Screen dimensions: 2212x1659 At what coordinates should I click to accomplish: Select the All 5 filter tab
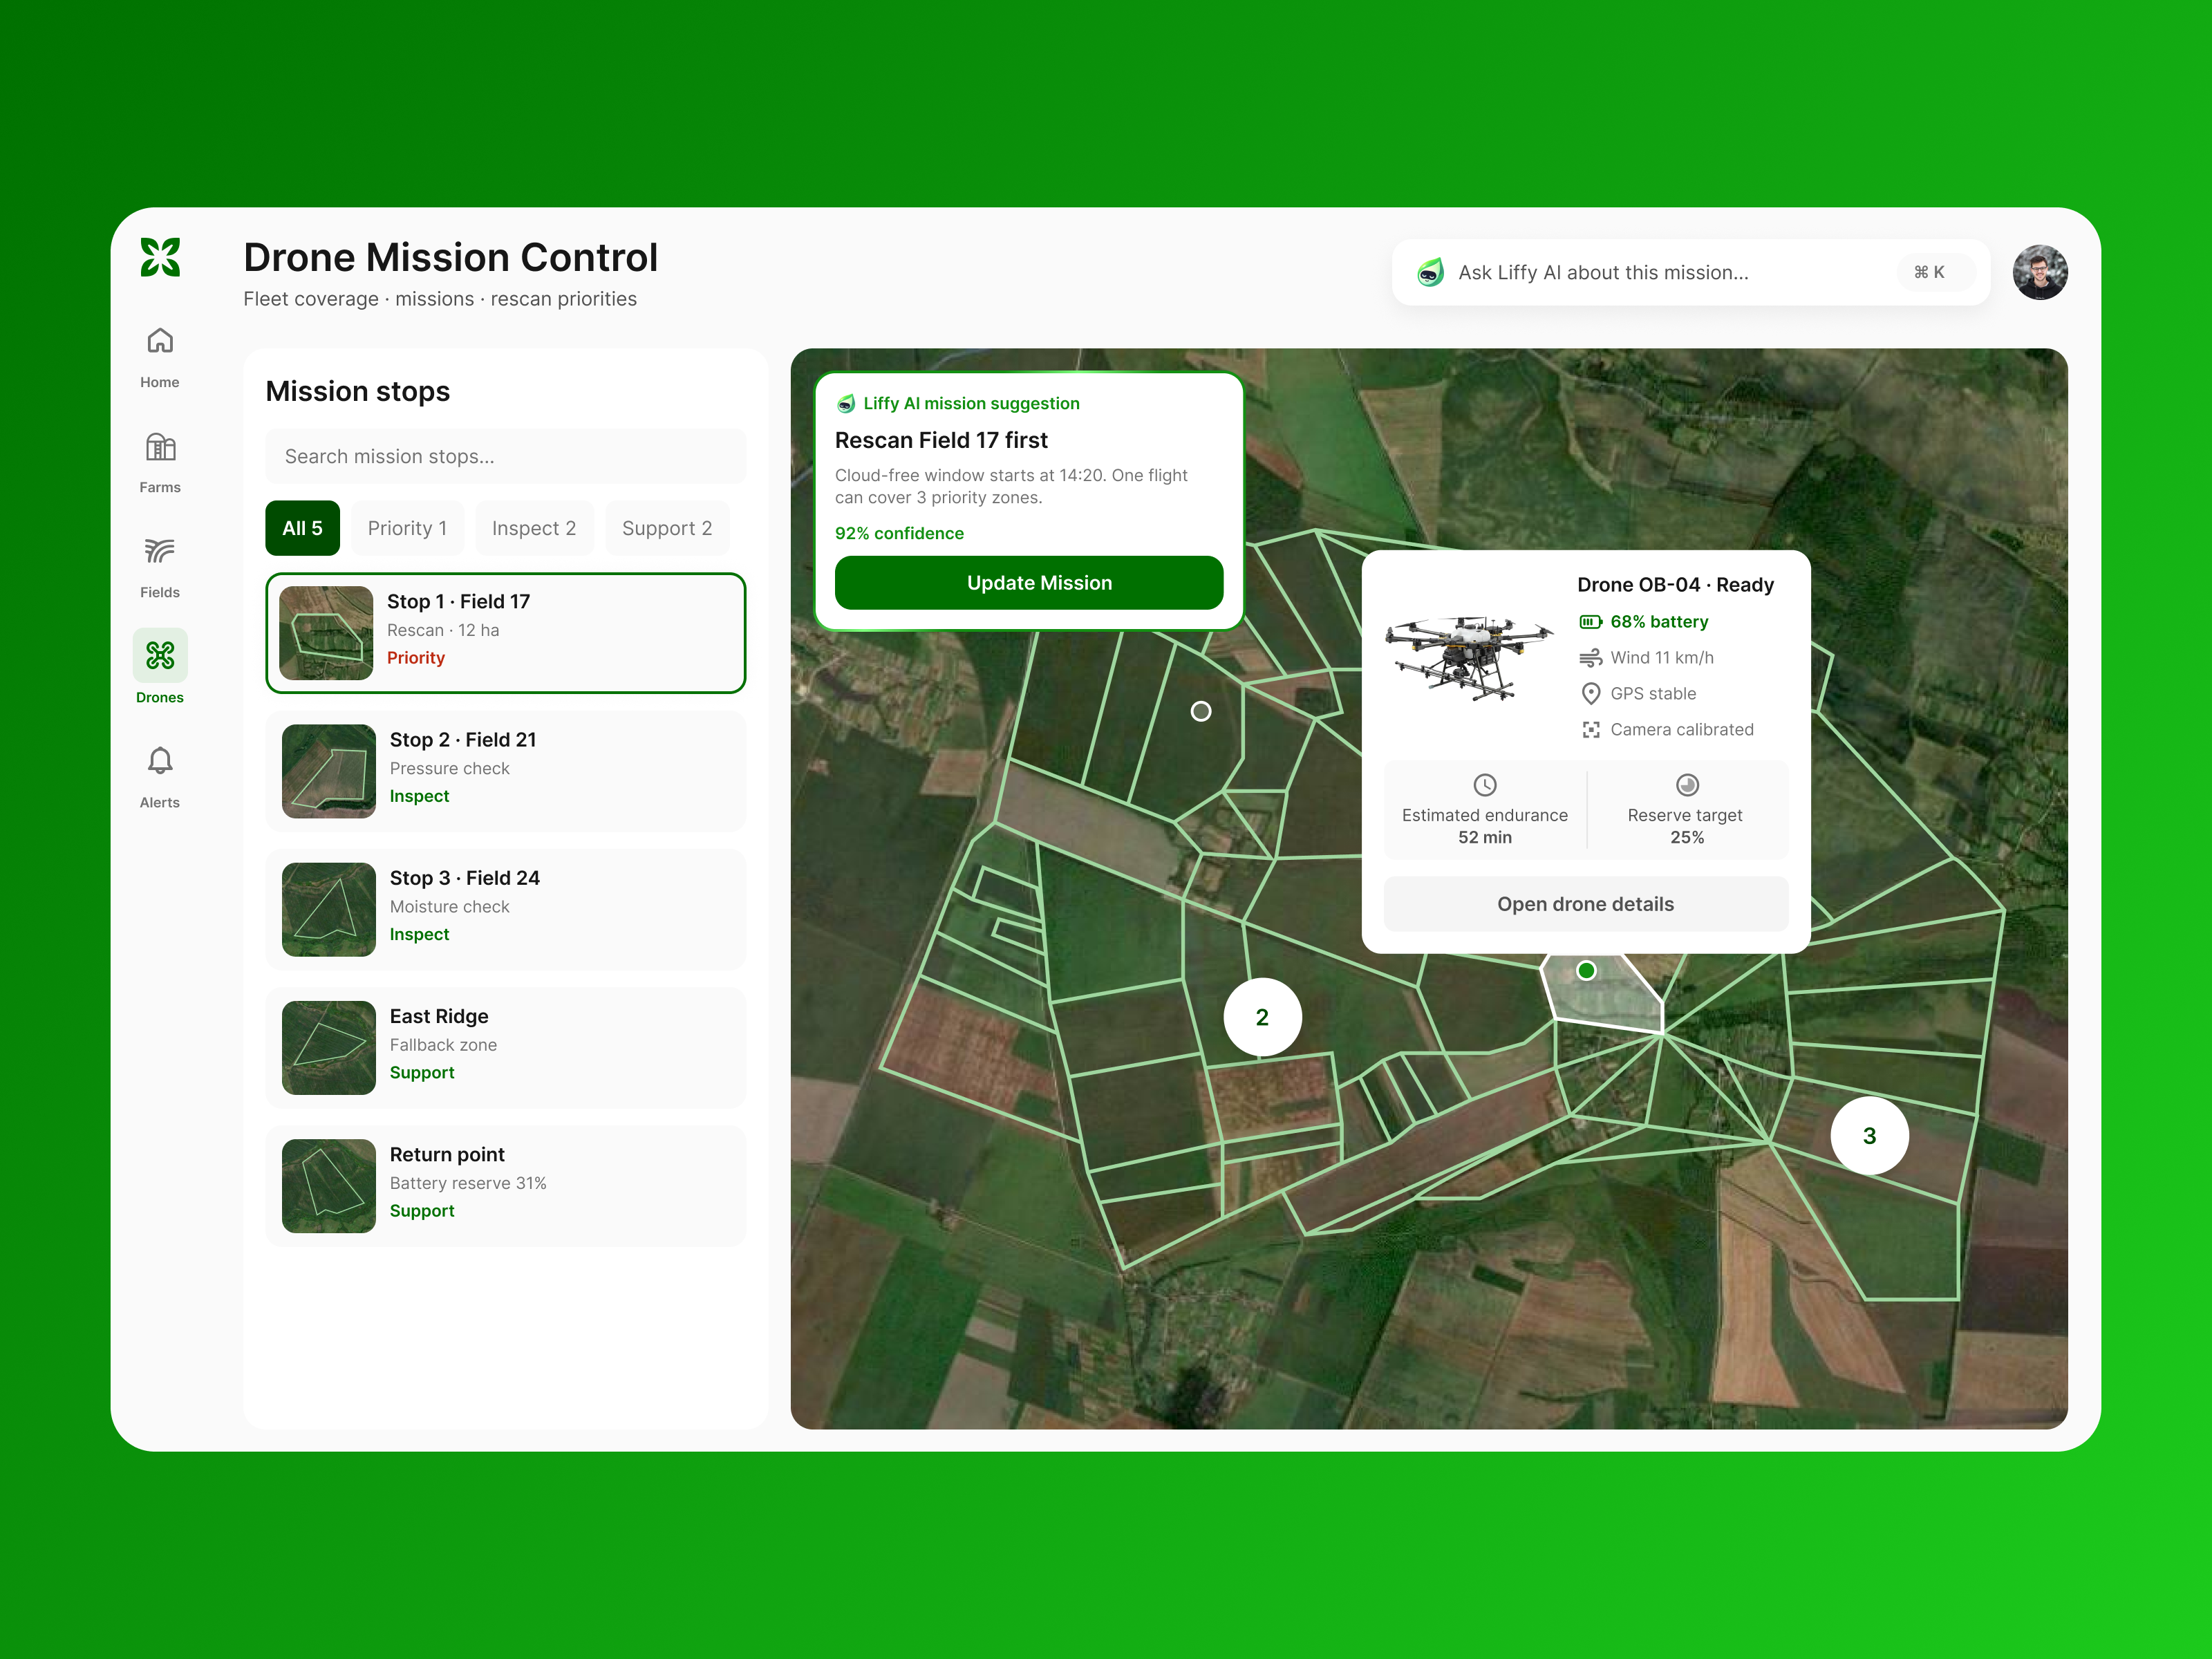point(302,528)
